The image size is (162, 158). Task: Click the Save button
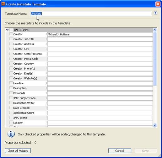pyautogui.click(x=145, y=151)
